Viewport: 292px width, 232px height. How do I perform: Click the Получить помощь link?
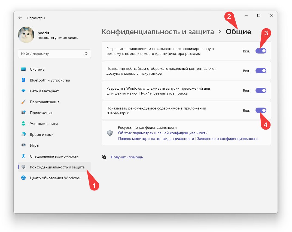pos(127,157)
